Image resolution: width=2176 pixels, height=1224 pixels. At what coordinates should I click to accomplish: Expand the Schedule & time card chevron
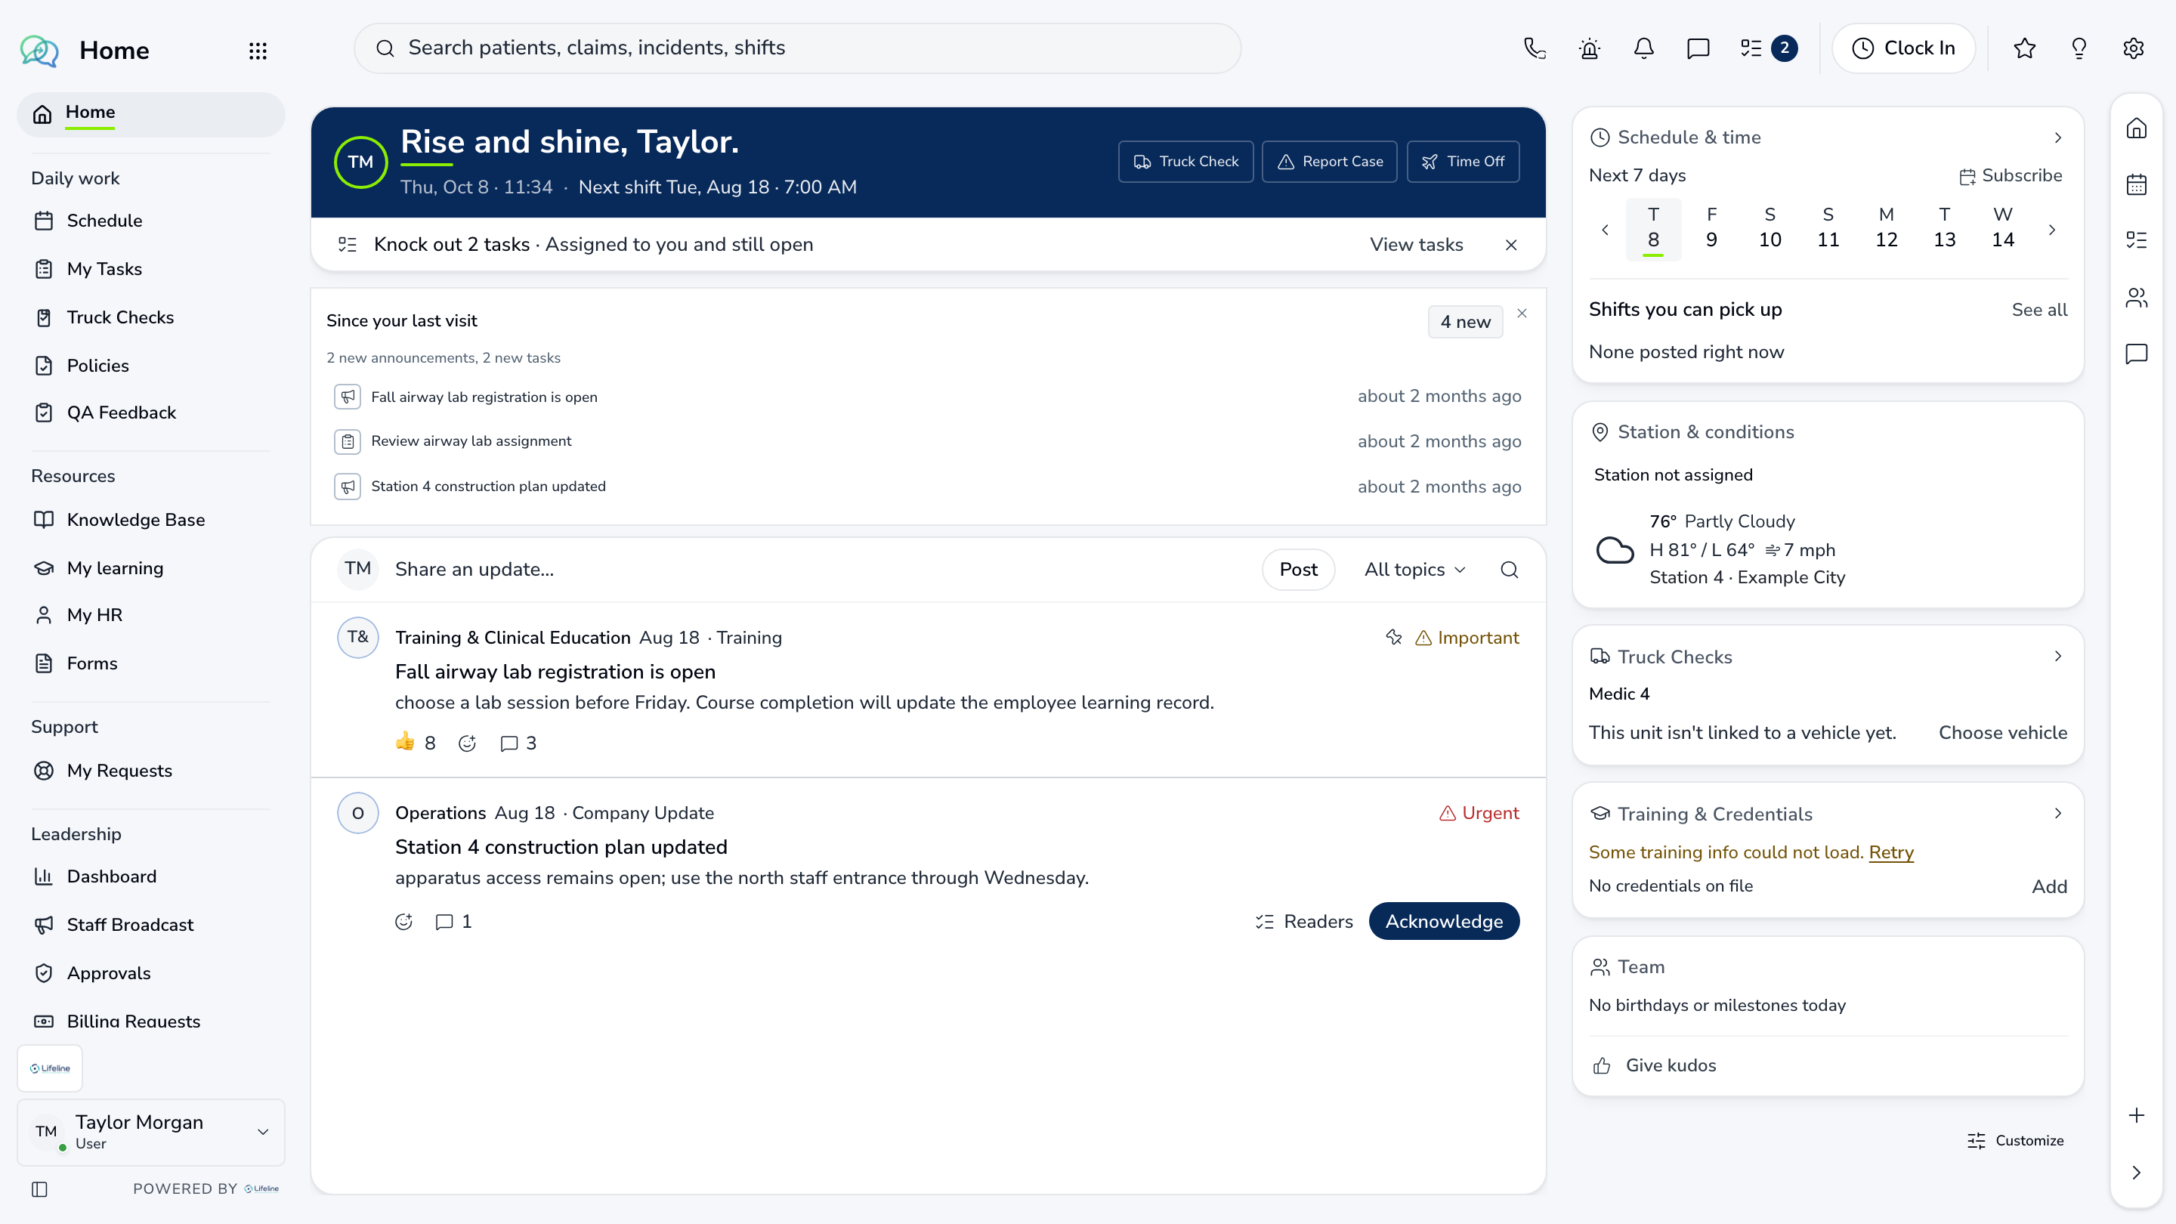click(2057, 138)
